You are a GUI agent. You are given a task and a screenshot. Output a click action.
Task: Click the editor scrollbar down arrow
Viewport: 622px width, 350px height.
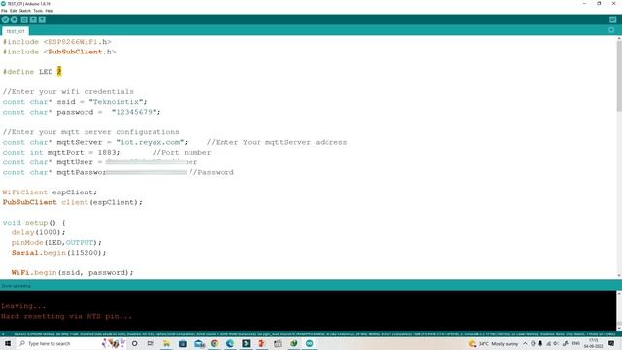pyautogui.click(x=619, y=276)
